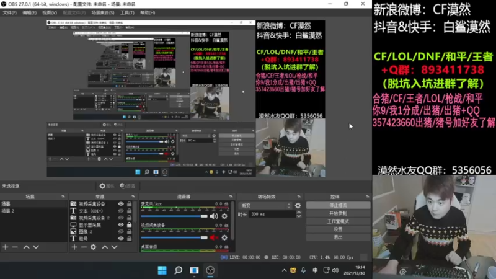This screenshot has width=496, height=279.
Task: Lock the 文本 (GDI+) source
Action: [129, 211]
